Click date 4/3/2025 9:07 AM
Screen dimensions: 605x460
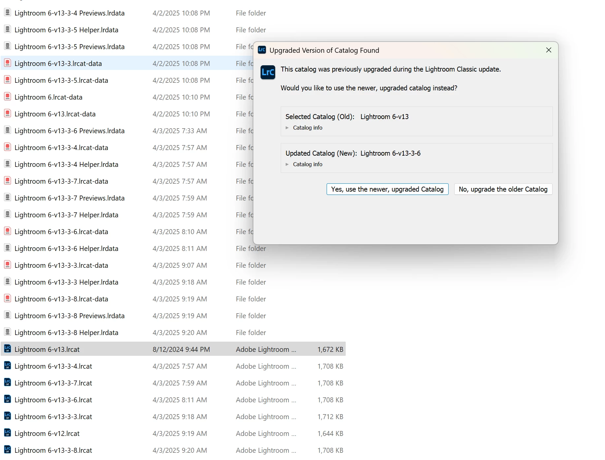[x=180, y=265]
